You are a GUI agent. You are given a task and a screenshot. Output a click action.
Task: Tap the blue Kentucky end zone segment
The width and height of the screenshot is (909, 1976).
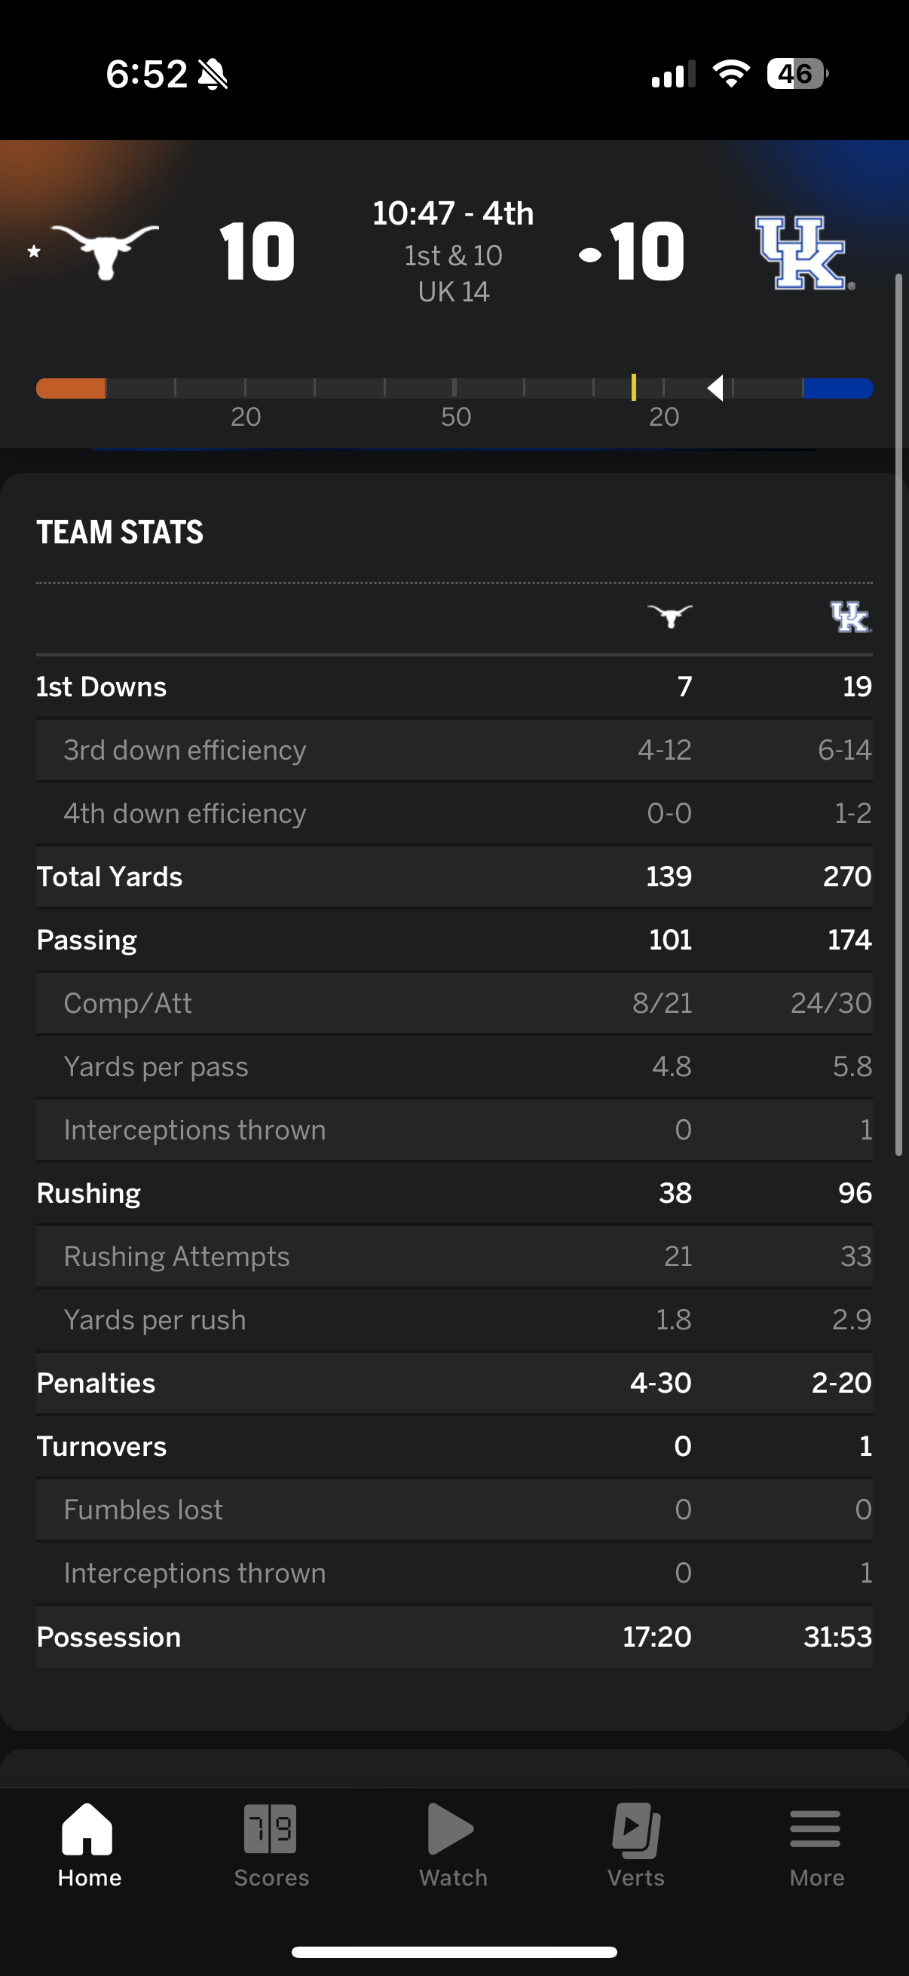click(x=837, y=388)
